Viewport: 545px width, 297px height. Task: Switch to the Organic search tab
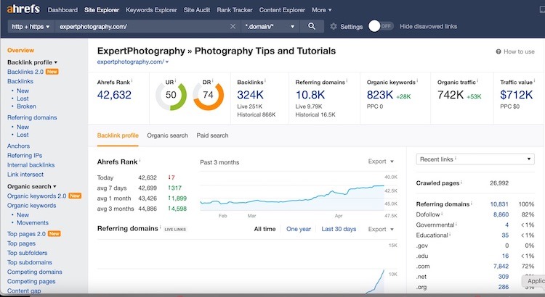[167, 135]
